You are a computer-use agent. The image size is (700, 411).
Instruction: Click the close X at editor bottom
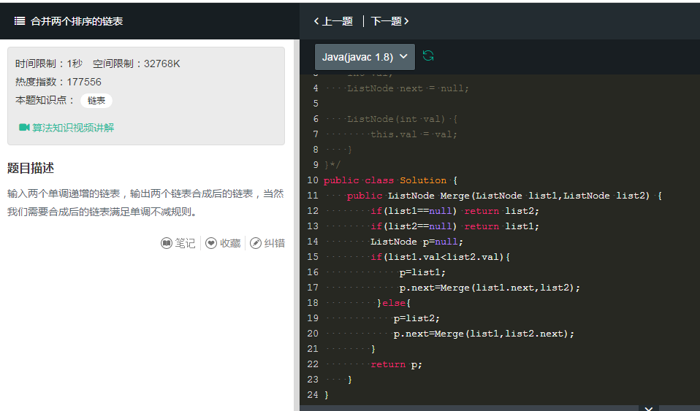(649, 408)
